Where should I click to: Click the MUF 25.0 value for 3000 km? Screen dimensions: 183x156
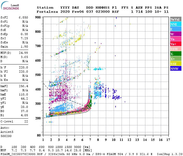click(x=77, y=151)
